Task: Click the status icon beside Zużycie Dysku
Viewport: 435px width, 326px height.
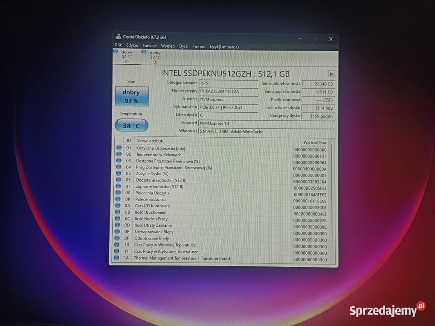Action: (x=119, y=173)
